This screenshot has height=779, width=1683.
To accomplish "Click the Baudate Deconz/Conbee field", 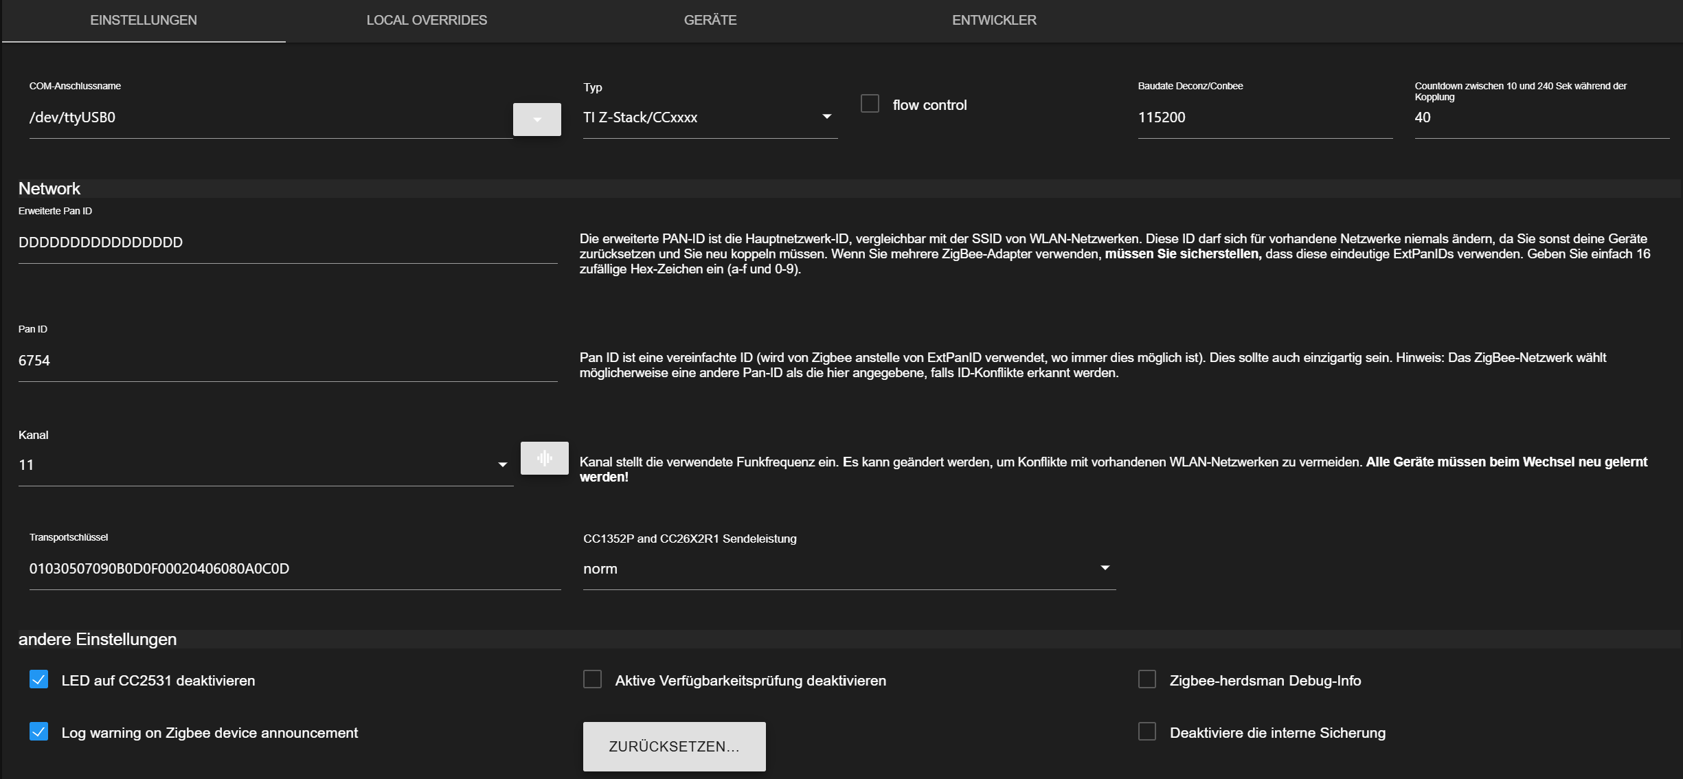I will click(x=1264, y=117).
